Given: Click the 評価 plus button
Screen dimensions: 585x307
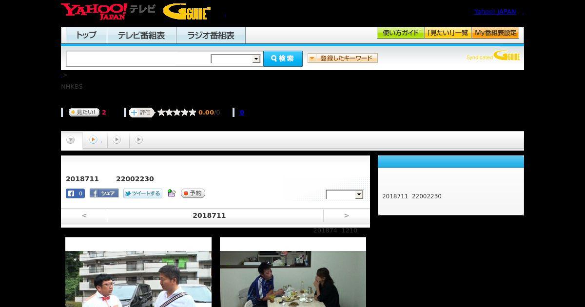Looking at the screenshot, I should point(141,113).
